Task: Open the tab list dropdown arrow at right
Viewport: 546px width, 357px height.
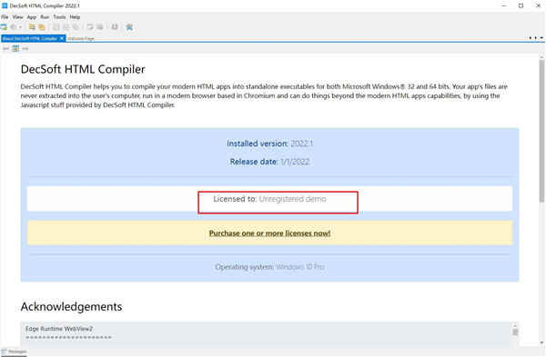Action: click(x=541, y=38)
